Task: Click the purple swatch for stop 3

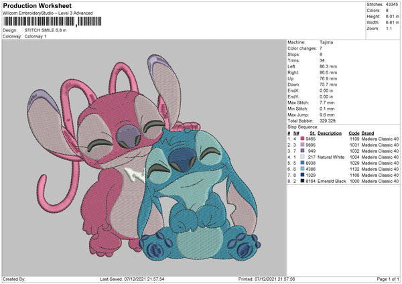Action: point(302,151)
